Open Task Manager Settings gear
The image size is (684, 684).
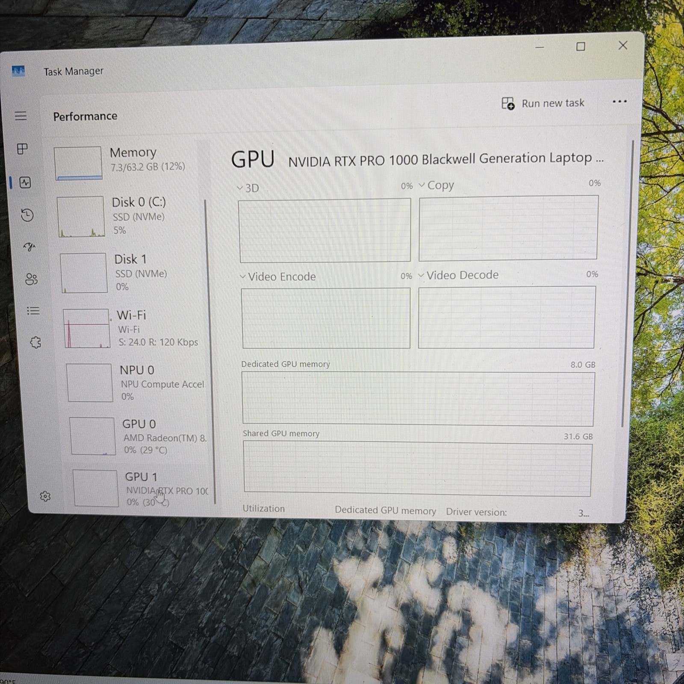45,496
